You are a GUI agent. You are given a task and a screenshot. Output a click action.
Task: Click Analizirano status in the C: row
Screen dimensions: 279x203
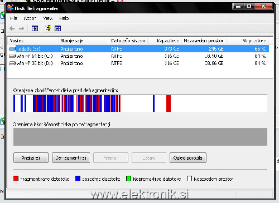(71, 56)
